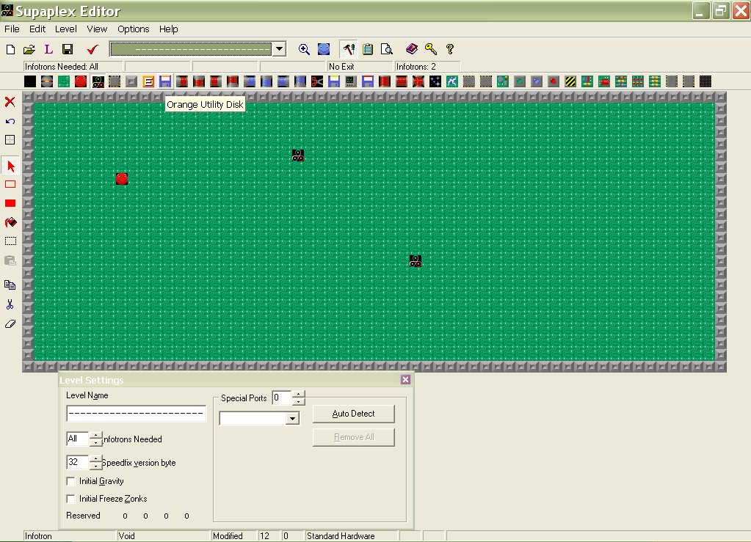This screenshot has width=751, height=542.
Task: Click the clipboard icon in top toolbar
Action: pyautogui.click(x=368, y=49)
